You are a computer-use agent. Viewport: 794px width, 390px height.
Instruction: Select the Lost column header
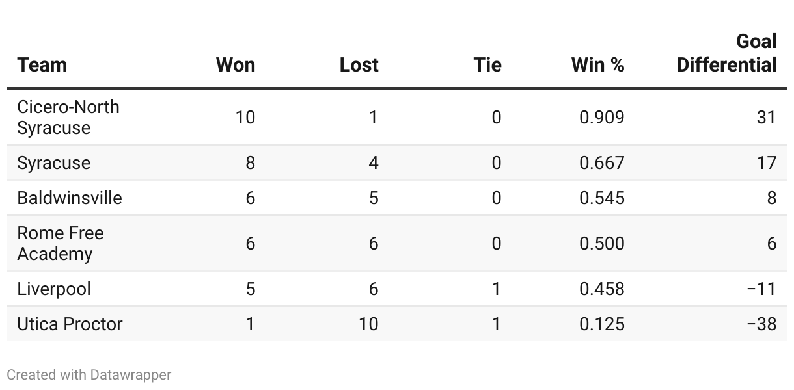[359, 65]
